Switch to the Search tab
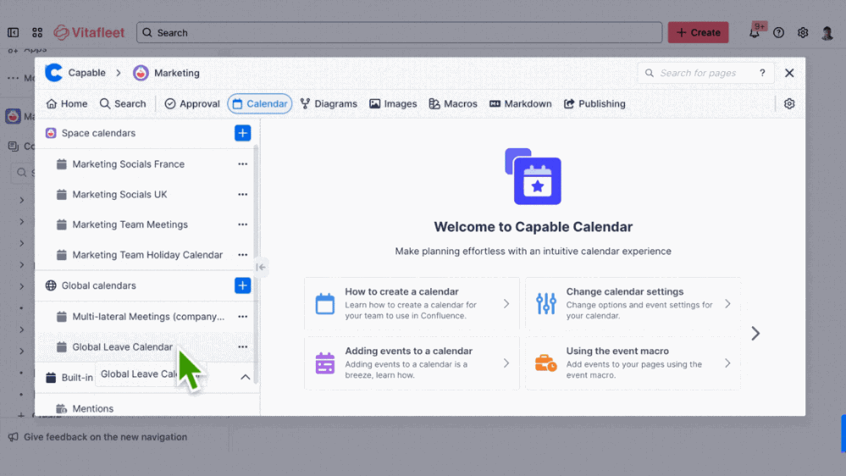This screenshot has width=846, height=476. click(123, 103)
